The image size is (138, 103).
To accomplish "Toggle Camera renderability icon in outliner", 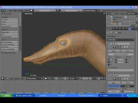I will pos(134,22).
